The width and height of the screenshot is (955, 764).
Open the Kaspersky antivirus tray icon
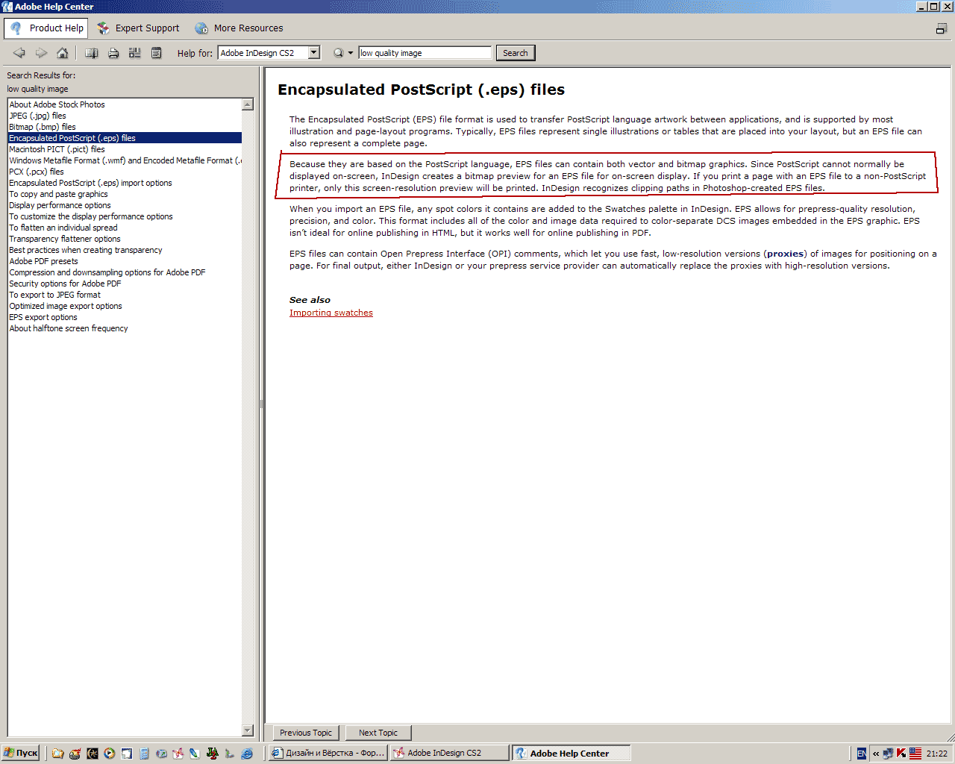tap(901, 754)
